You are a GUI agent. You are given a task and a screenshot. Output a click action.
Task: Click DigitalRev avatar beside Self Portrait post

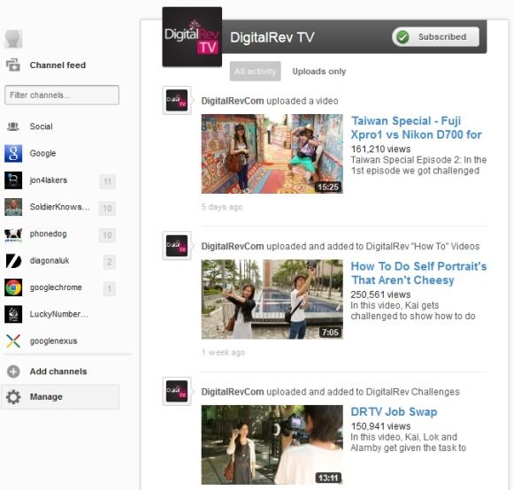177,246
